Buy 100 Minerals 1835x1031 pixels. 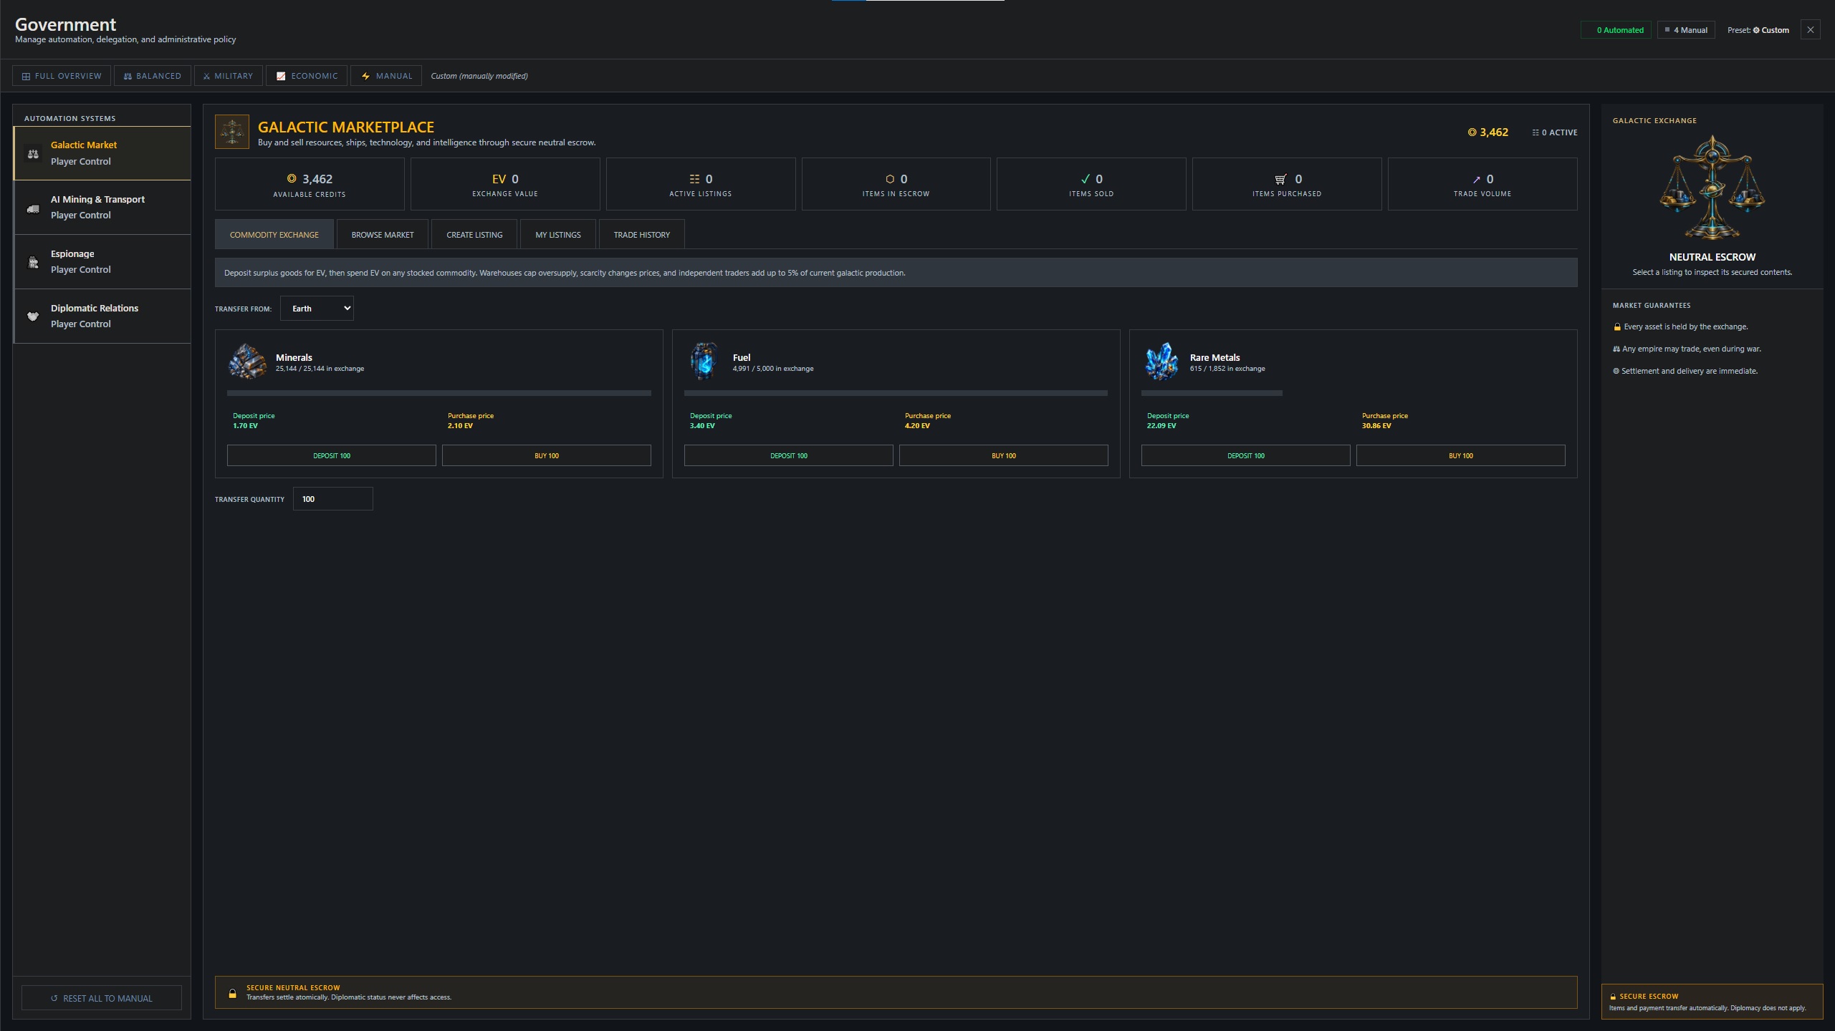click(547, 455)
